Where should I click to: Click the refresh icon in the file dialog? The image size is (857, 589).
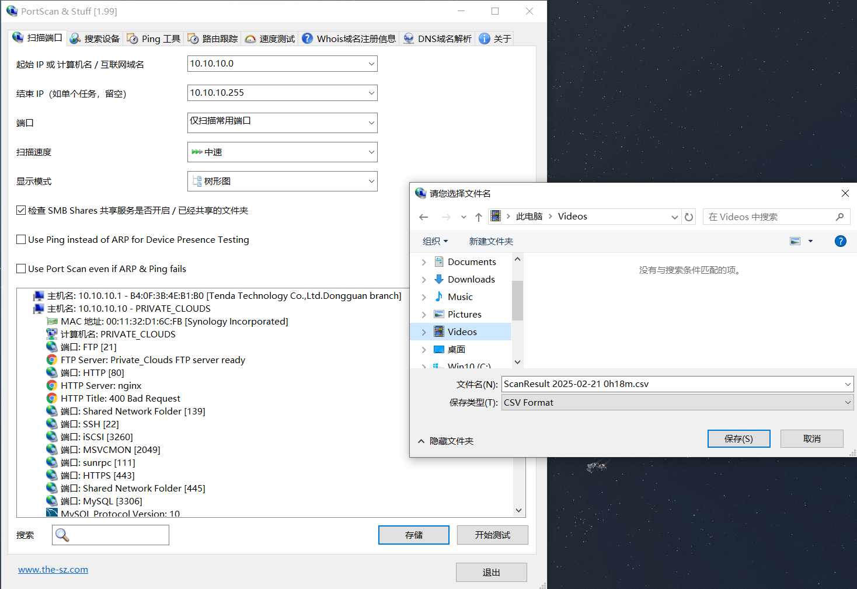tap(689, 217)
